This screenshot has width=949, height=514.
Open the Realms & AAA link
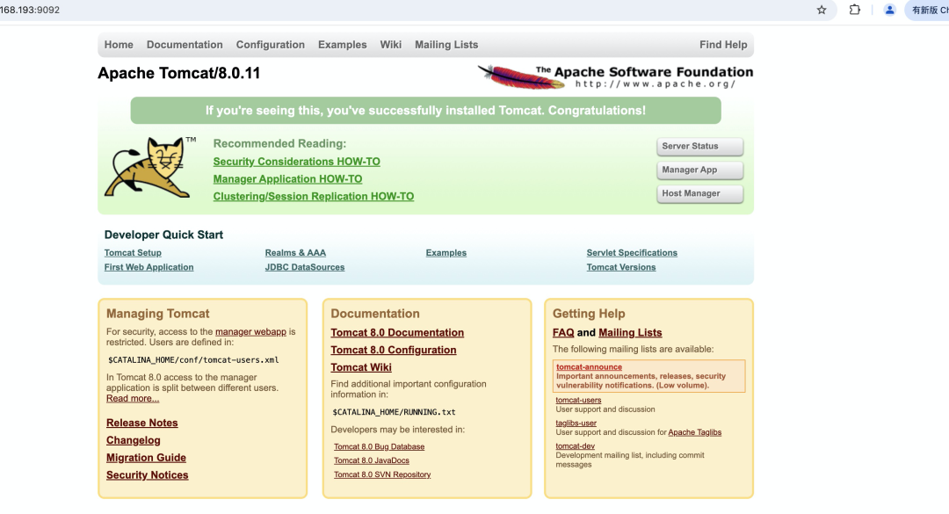(x=295, y=253)
